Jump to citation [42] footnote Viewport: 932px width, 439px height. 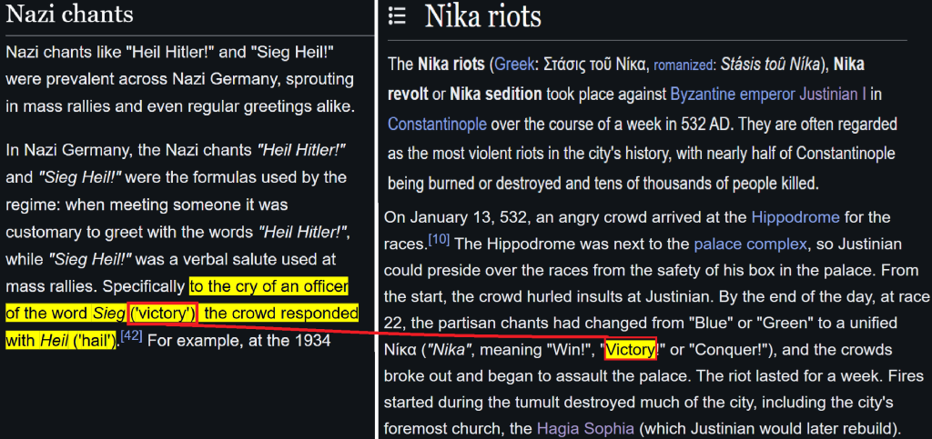(131, 338)
